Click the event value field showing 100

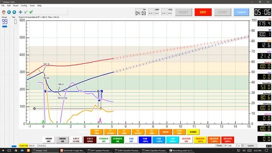point(232,146)
